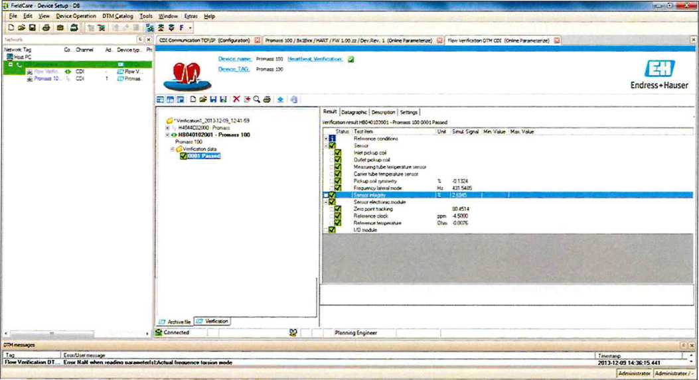This screenshot has width=699, height=380.
Task: Toggle the I/O module status checkbox
Action: coord(331,230)
